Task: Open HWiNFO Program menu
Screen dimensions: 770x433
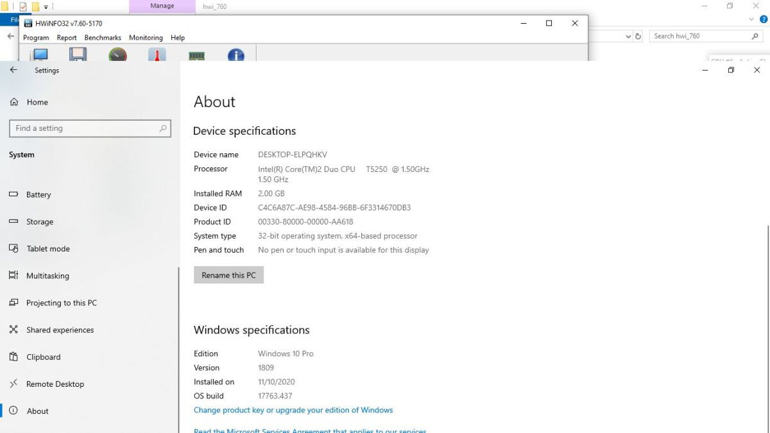Action: coord(36,38)
